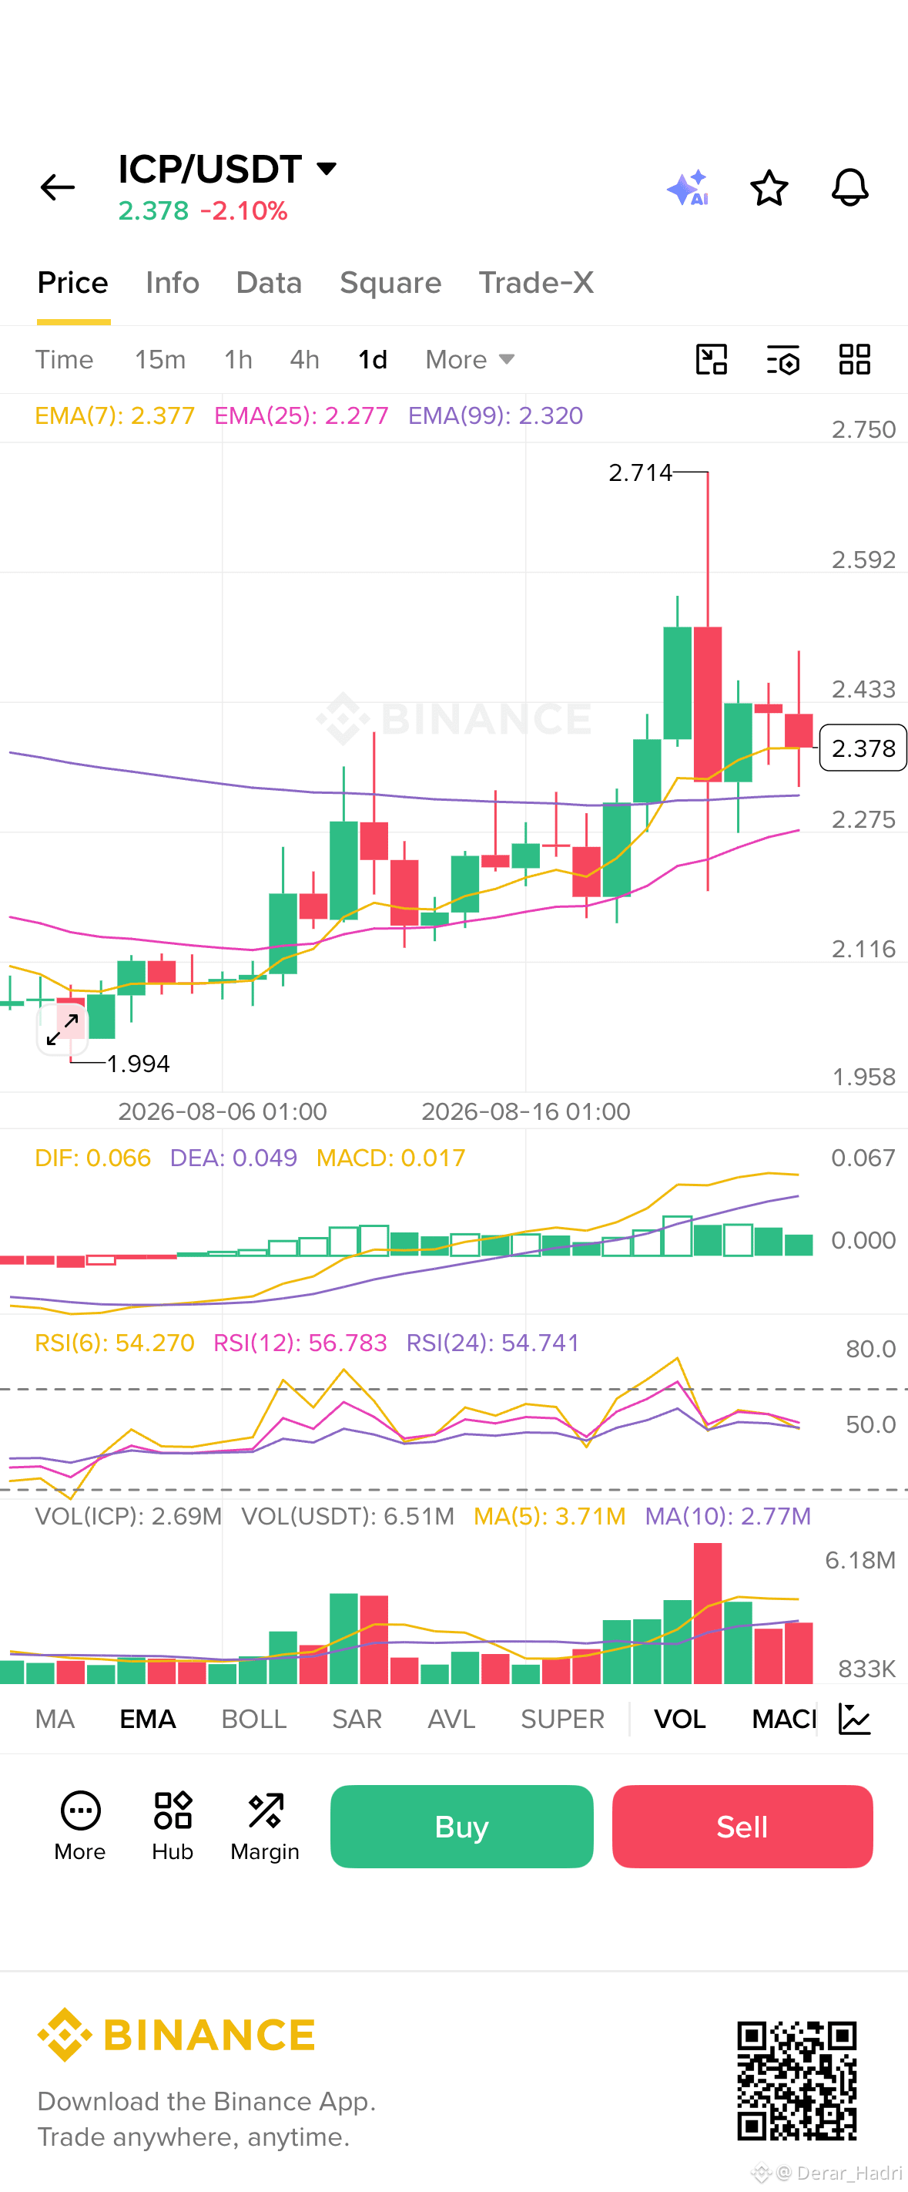This screenshot has height=2192, width=908.
Task: Open the chart layout grid icon
Action: (854, 360)
